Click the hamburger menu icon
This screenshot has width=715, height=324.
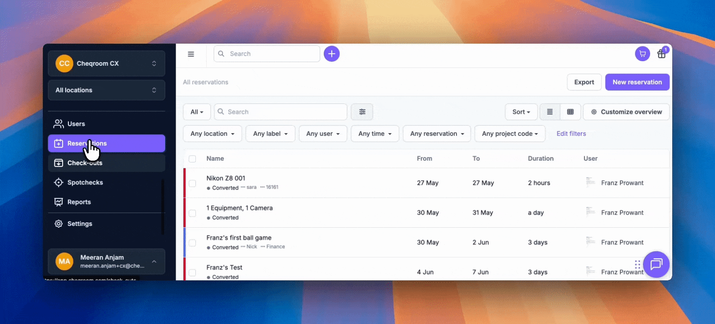[x=191, y=54]
